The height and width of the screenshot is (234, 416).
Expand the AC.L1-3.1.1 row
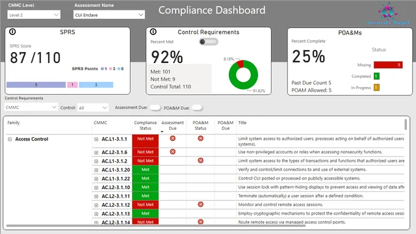coord(96,139)
